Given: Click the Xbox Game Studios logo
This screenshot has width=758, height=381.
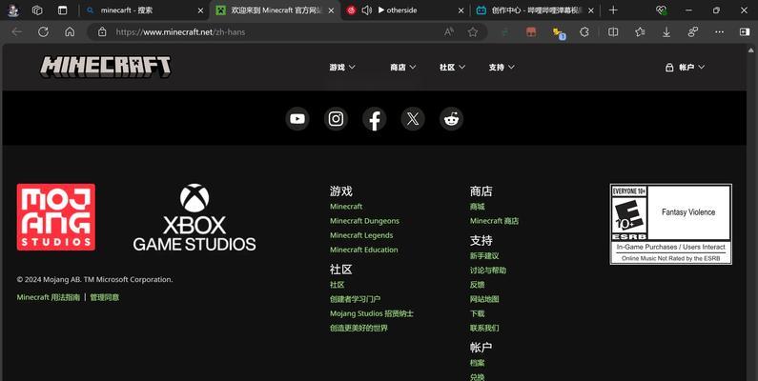Looking at the screenshot, I should (x=195, y=217).
